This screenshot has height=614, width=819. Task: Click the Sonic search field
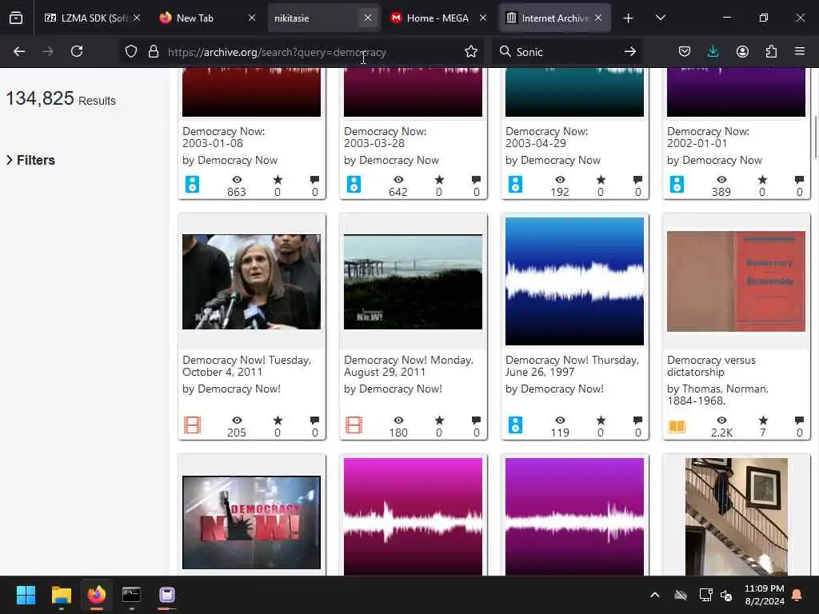(x=567, y=52)
